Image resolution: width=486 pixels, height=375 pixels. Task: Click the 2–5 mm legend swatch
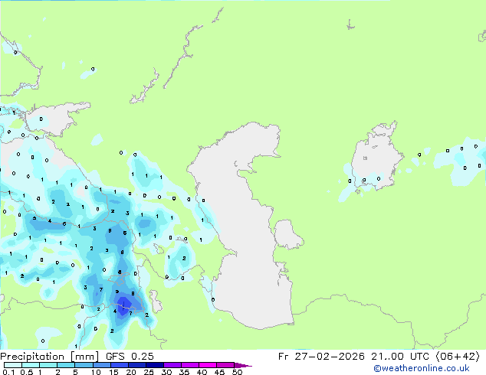66,365
